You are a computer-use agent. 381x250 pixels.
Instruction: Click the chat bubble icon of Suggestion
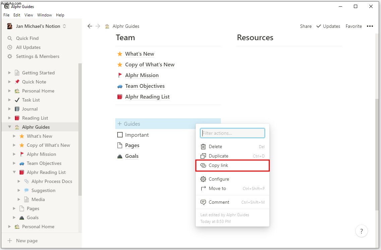(26, 190)
